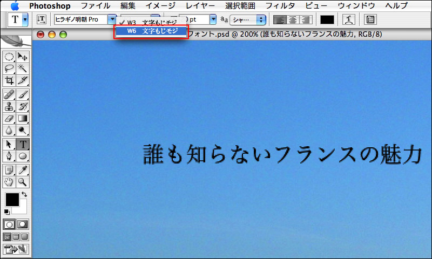Choose the Eraser tool

9,118
